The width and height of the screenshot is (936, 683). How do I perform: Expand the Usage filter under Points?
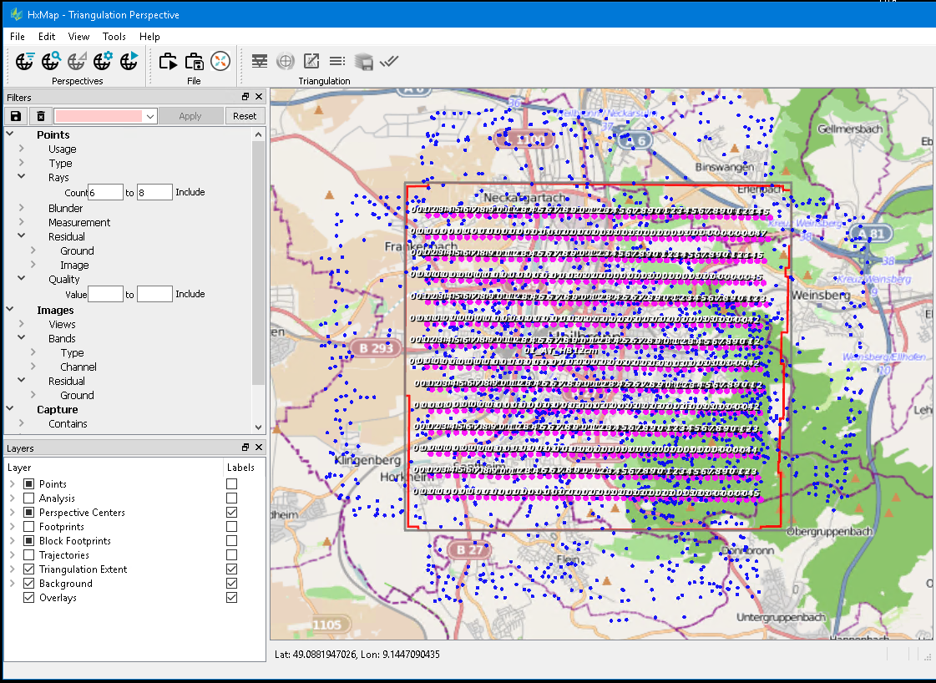23,149
